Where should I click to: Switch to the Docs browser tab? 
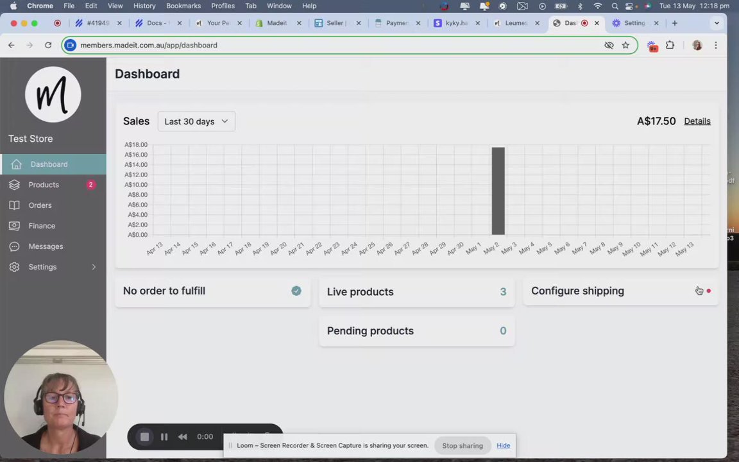click(158, 23)
